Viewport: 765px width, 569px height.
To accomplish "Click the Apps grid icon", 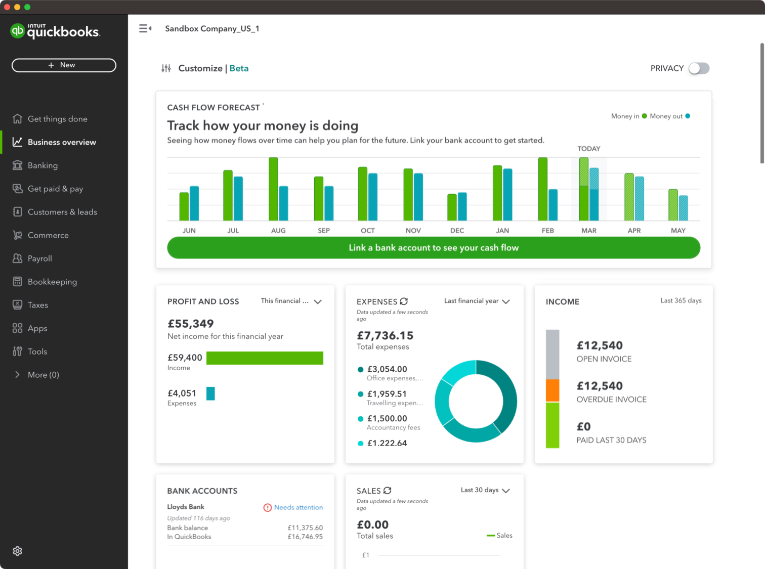I will click(x=17, y=328).
